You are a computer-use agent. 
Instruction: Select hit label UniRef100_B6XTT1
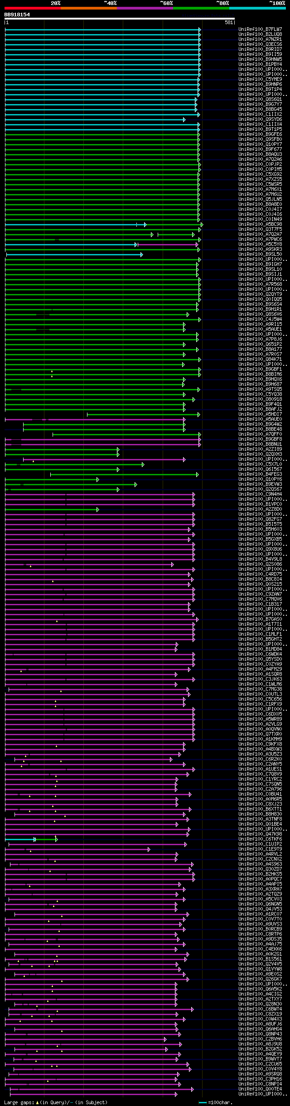260,809
